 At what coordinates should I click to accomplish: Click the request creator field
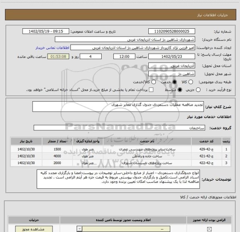tap(132, 47)
